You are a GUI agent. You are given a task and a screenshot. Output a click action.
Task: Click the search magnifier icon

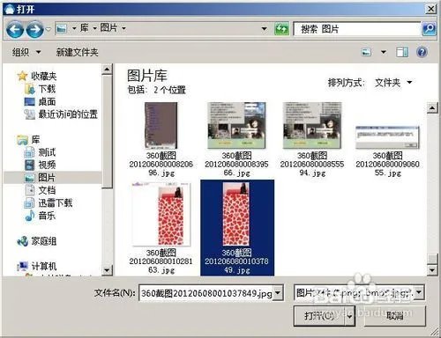click(x=429, y=29)
